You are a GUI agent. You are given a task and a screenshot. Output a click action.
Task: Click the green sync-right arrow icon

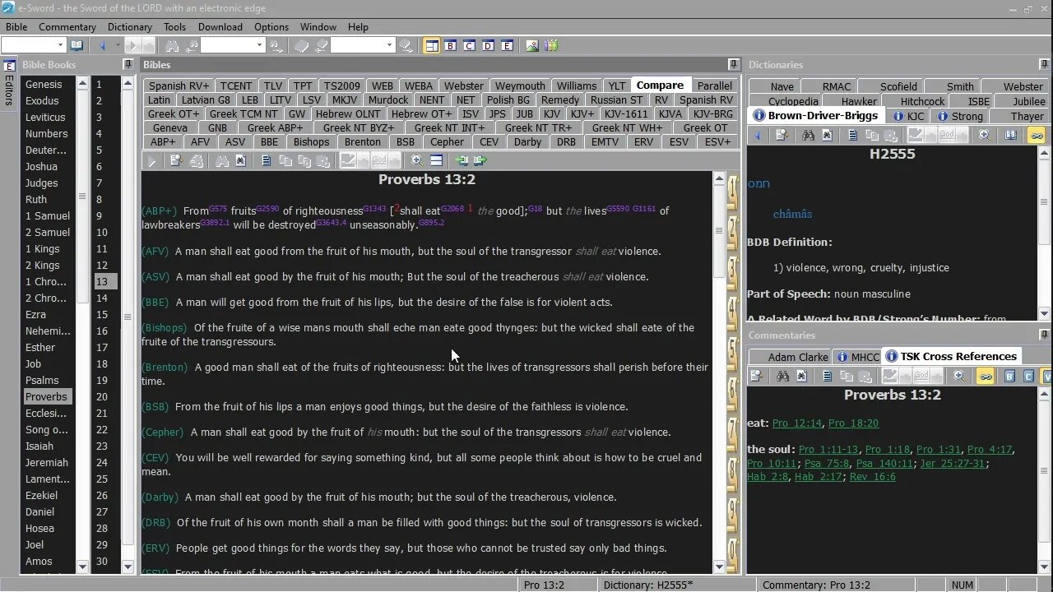[x=480, y=161]
